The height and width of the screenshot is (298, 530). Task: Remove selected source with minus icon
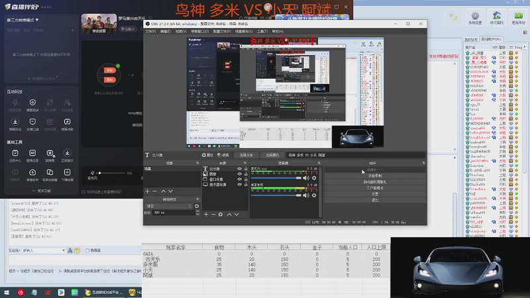213,214
